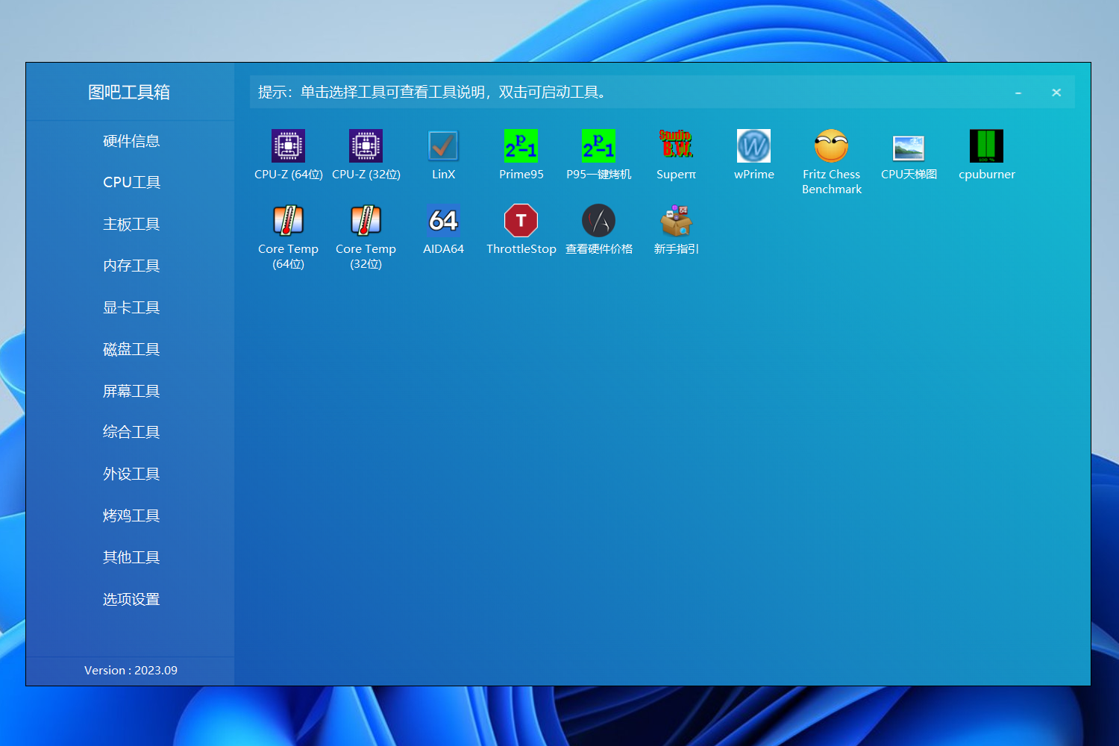
Task: Select the Prime95 tool icon
Action: click(521, 145)
